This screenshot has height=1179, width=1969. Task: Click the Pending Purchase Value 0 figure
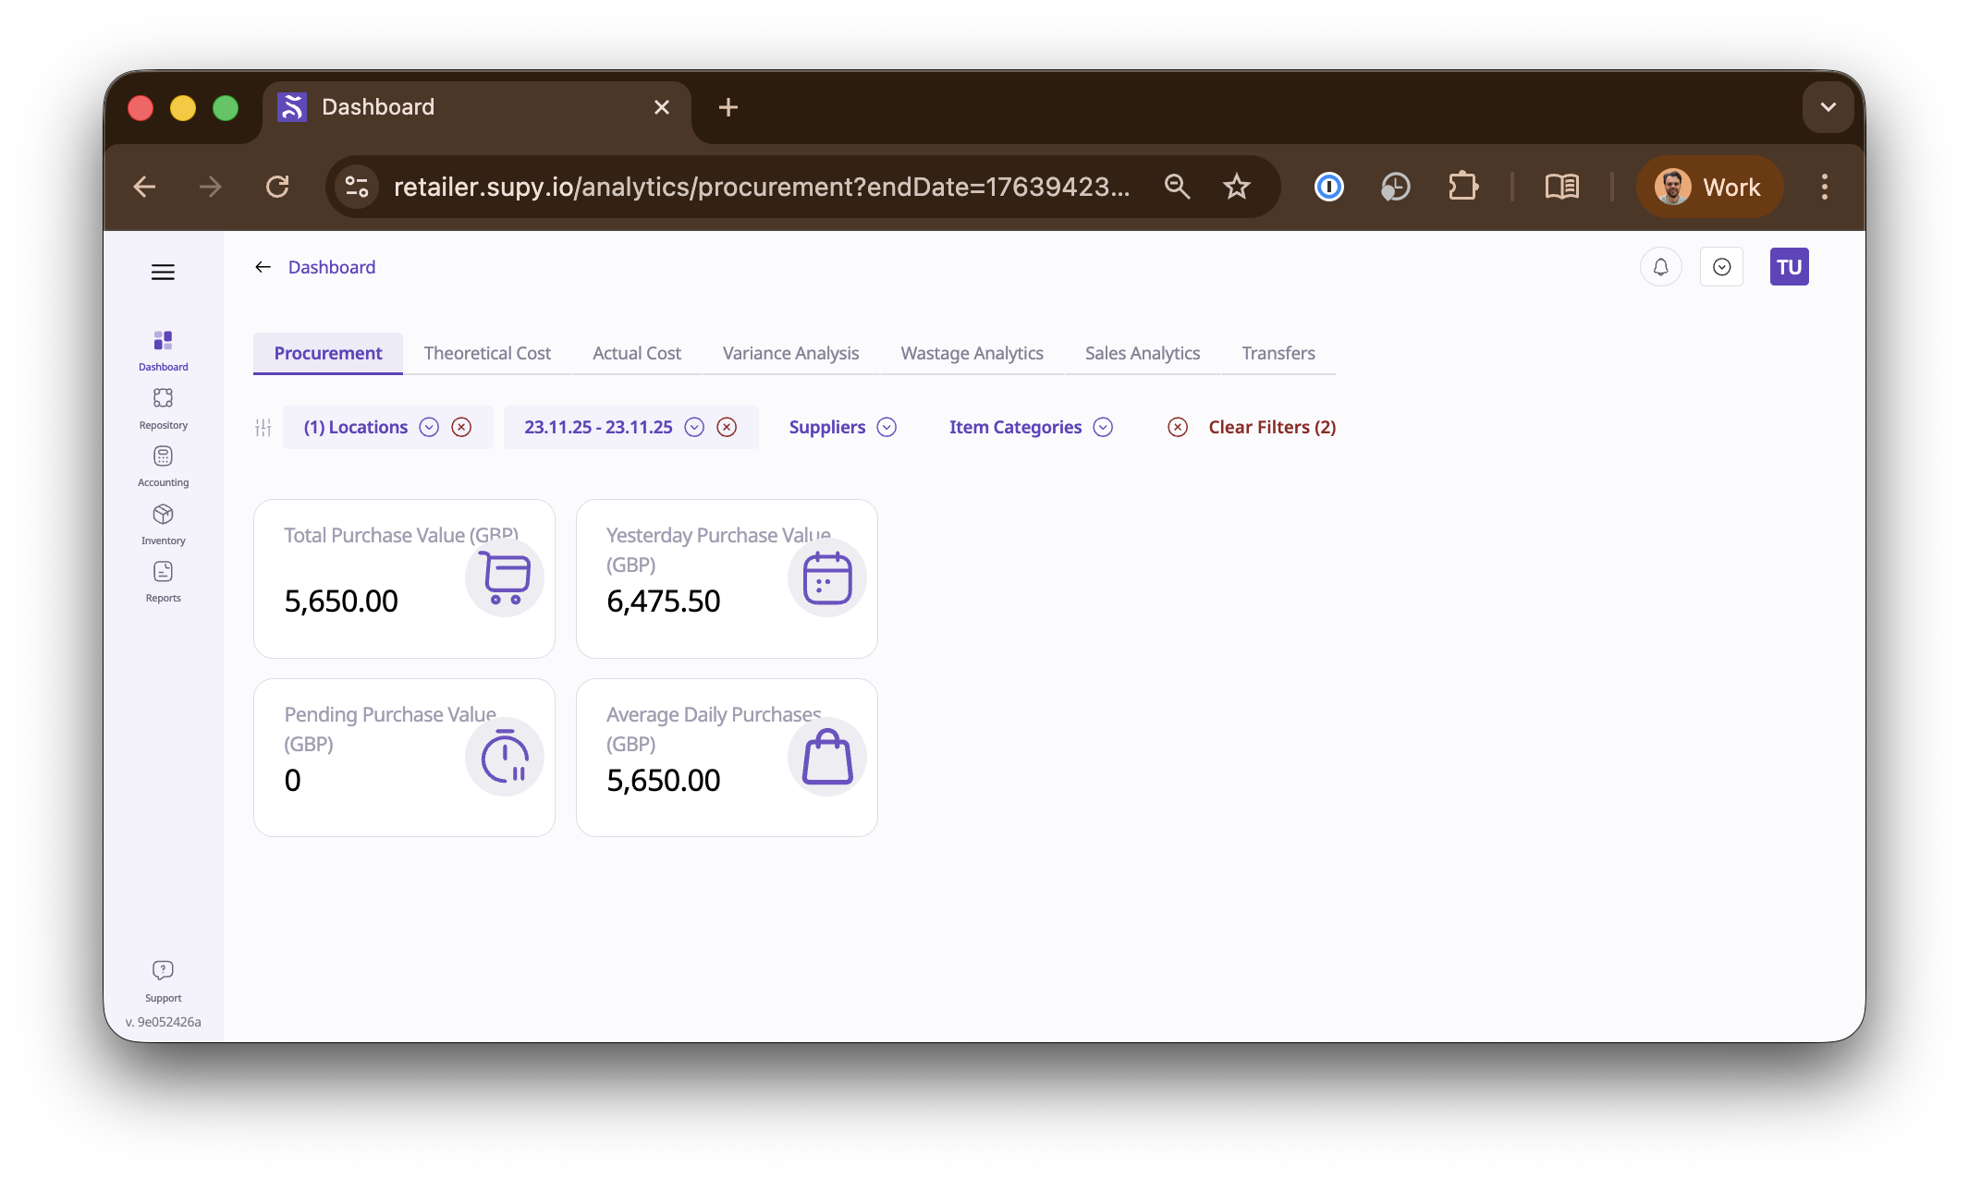[x=292, y=781]
